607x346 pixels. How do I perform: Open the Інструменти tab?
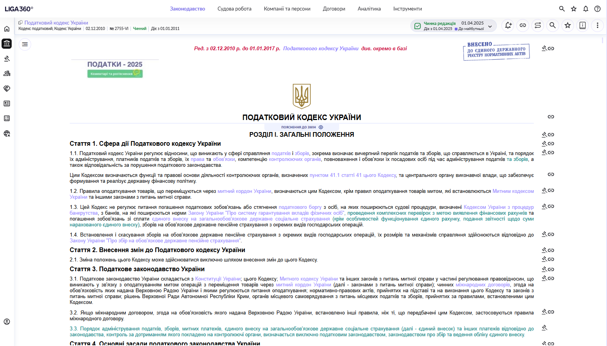[x=407, y=9]
